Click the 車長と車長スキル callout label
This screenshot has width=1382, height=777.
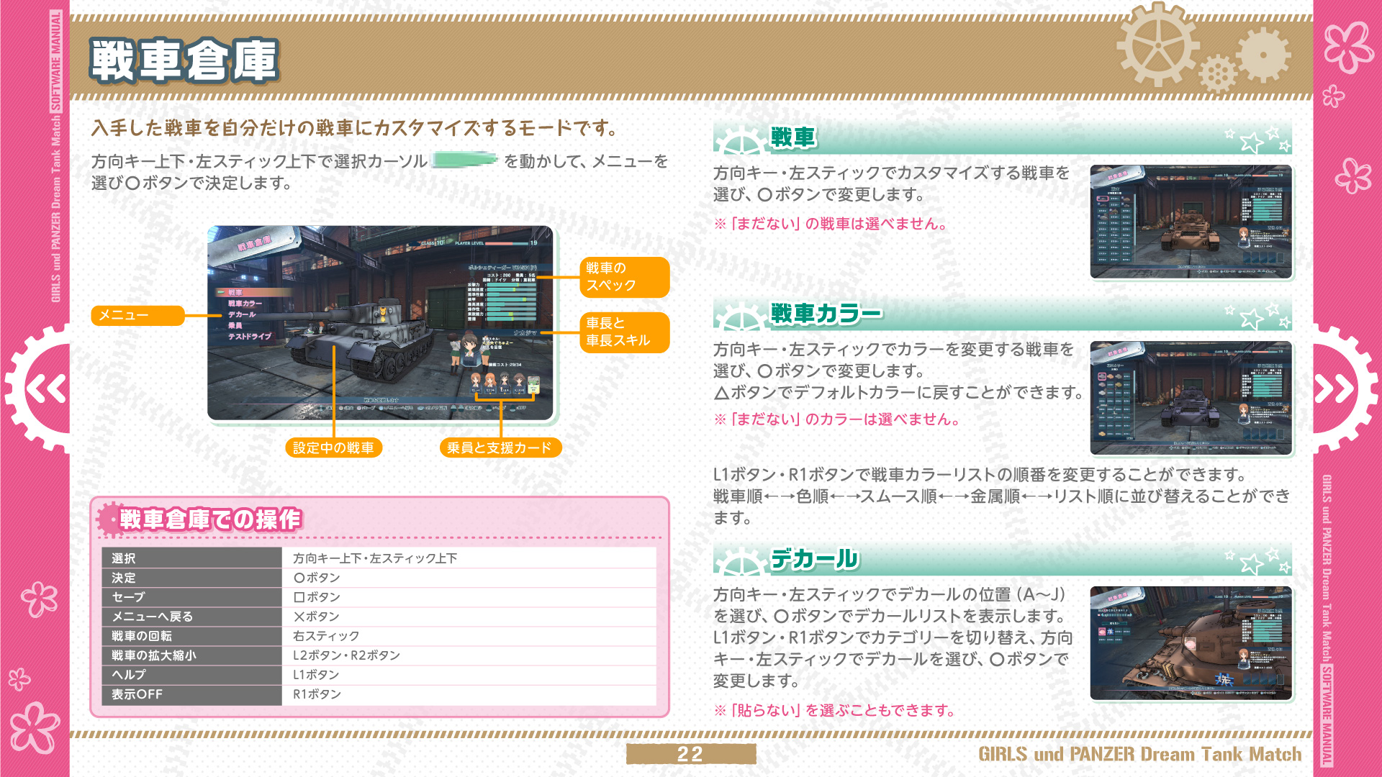point(625,332)
